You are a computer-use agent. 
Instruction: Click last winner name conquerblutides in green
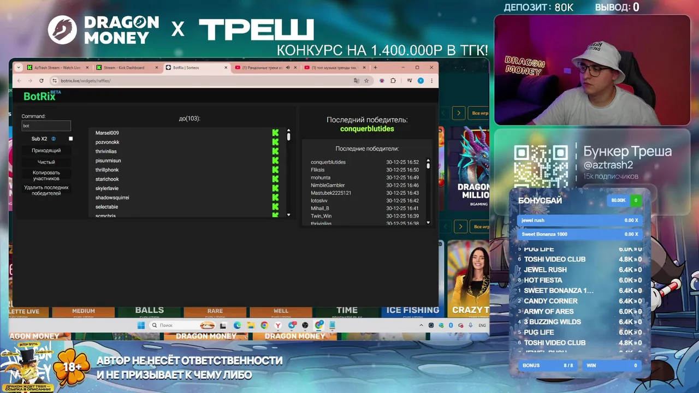(x=367, y=129)
